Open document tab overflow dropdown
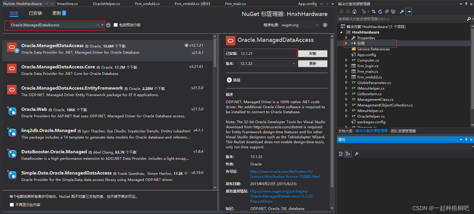Screen dimensions: 474x214 click(x=333, y=4)
